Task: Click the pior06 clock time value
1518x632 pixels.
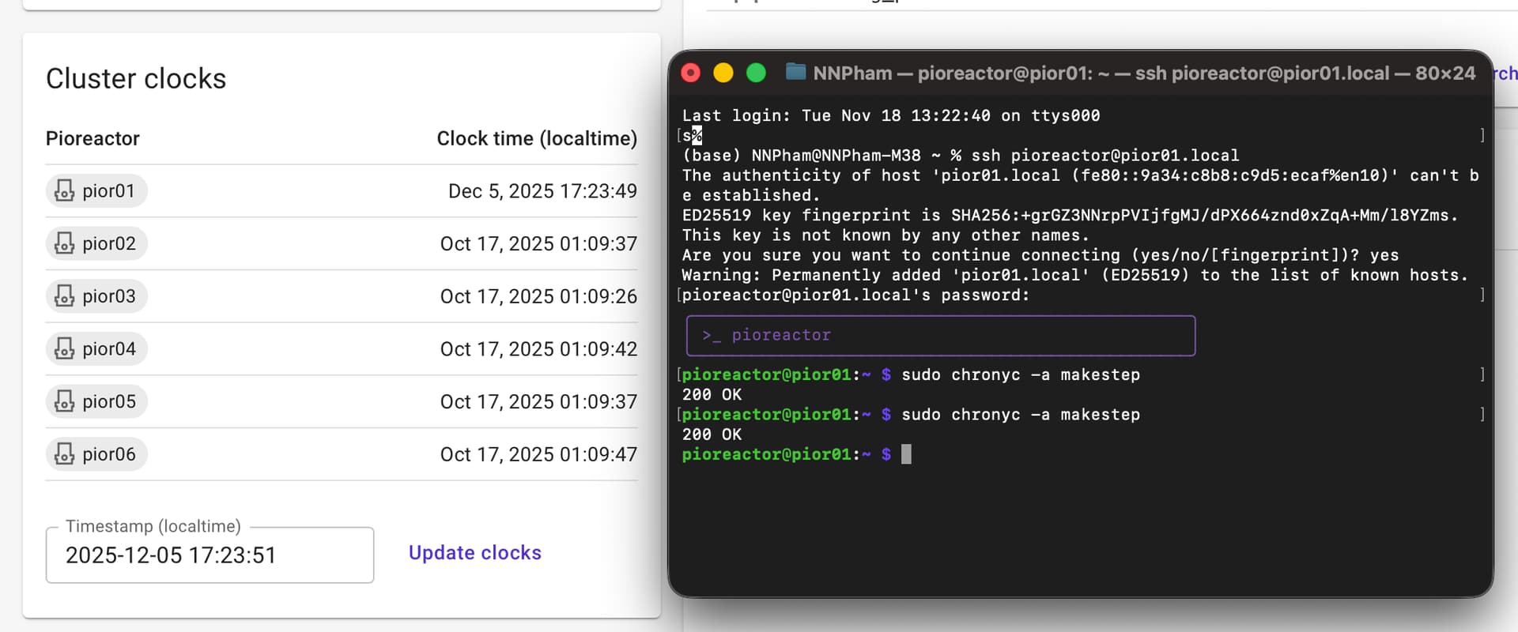Action: (538, 454)
